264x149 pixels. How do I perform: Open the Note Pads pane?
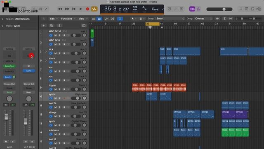(x=247, y=9)
